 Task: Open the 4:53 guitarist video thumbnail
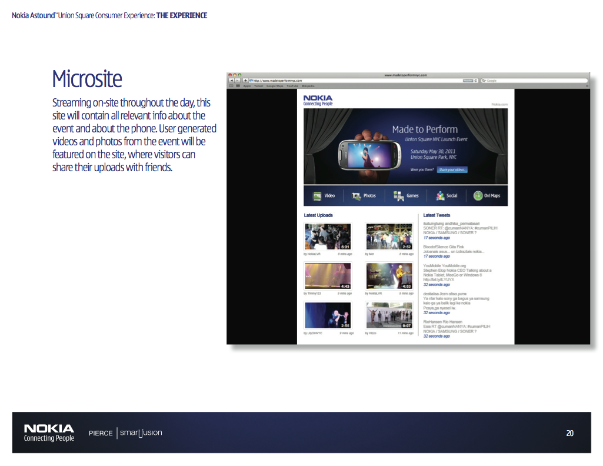click(389, 276)
